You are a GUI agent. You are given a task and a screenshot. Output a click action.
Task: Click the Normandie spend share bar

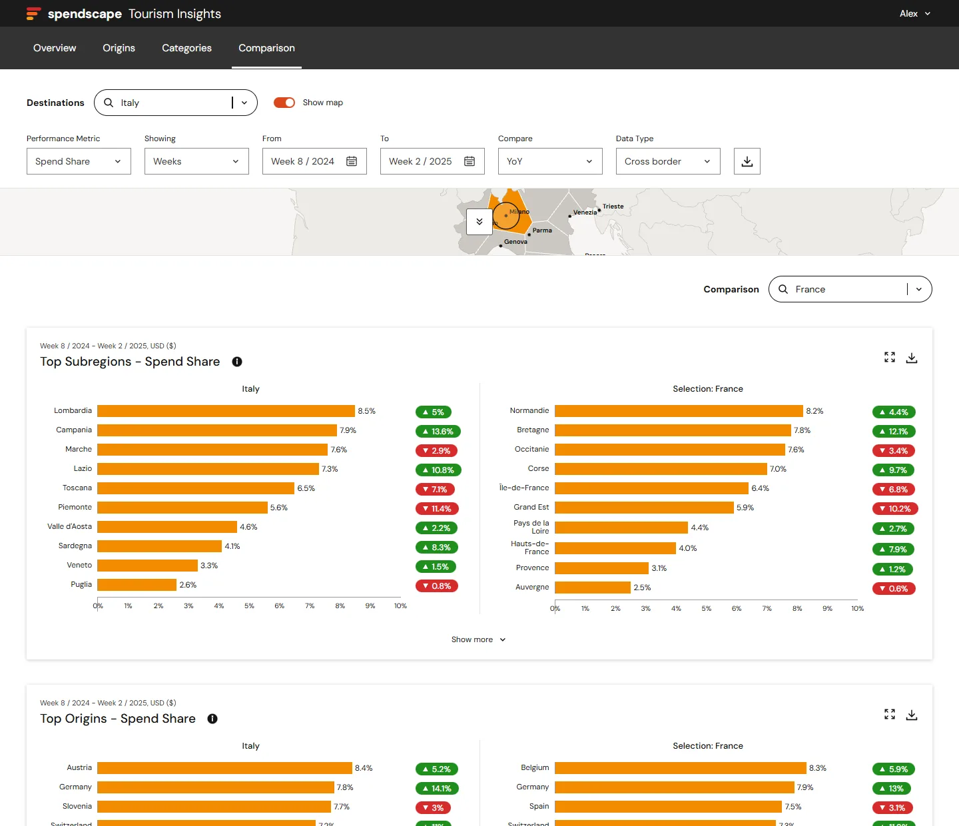(x=679, y=411)
